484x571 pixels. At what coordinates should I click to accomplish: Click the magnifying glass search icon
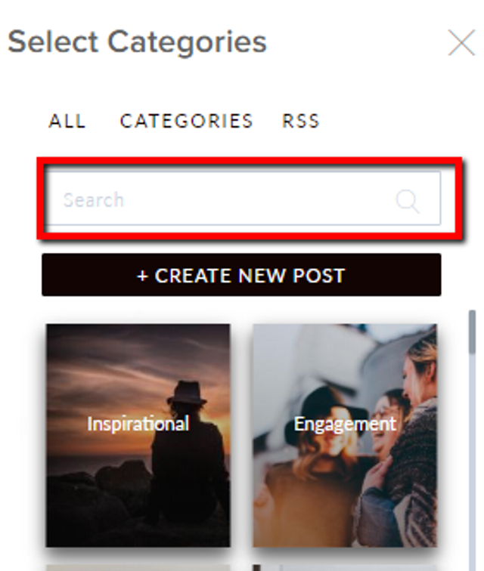point(408,201)
